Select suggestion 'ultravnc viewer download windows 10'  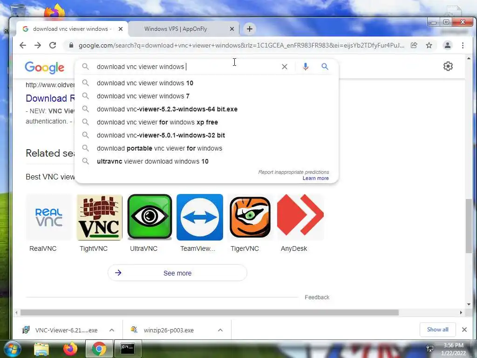[x=206, y=162]
